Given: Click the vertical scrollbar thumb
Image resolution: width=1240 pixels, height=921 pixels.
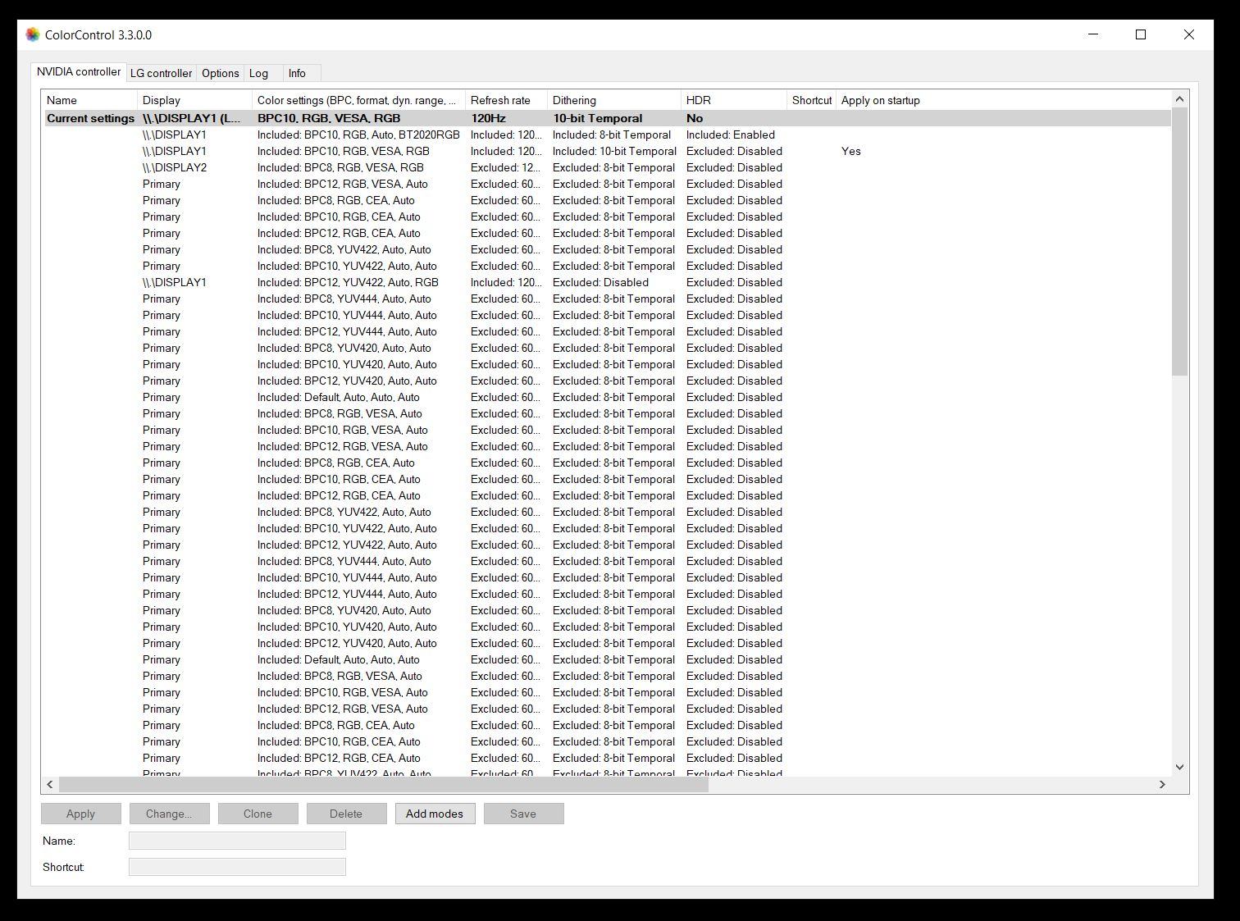Looking at the screenshot, I should click(1179, 242).
